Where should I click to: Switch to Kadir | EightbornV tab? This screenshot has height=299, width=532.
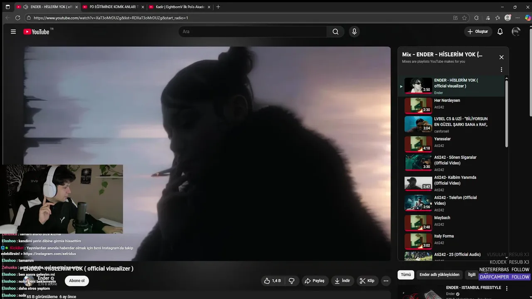(179, 7)
